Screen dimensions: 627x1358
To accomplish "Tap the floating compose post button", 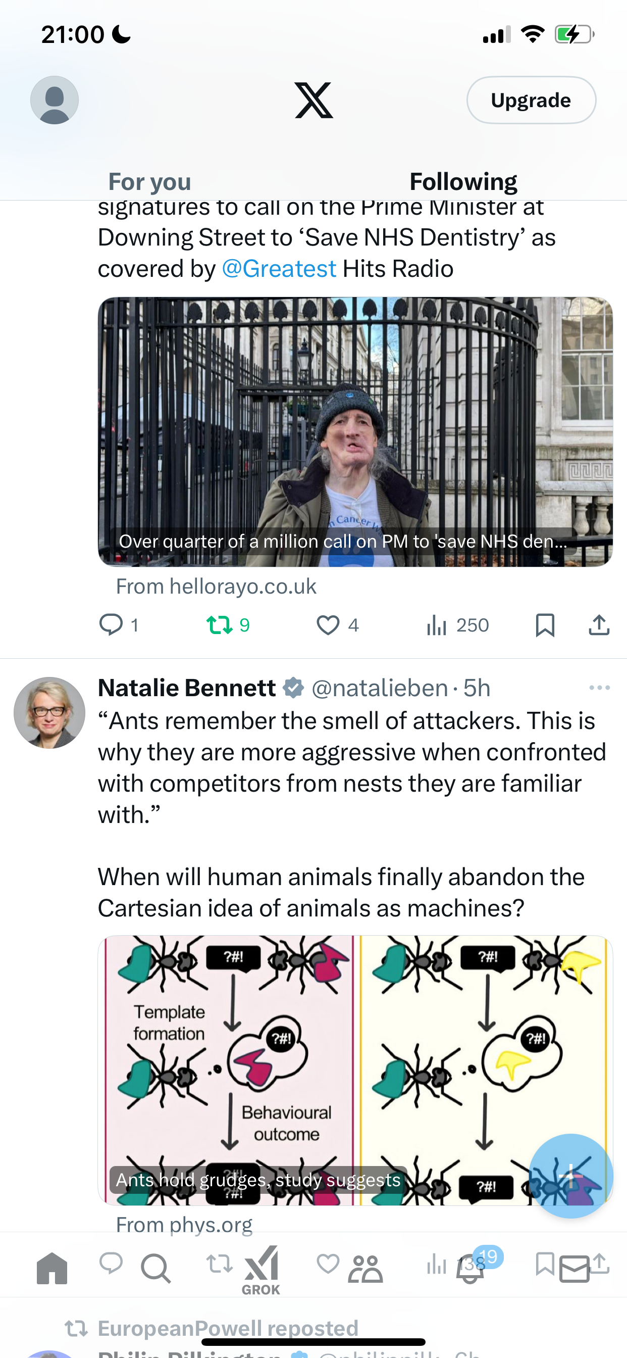I will pyautogui.click(x=571, y=1176).
